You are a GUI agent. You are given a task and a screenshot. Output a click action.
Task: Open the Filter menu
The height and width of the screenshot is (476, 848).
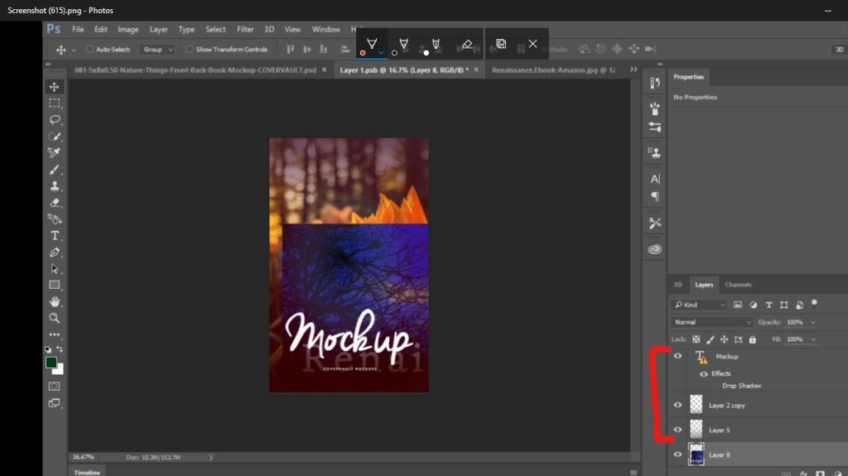245,29
